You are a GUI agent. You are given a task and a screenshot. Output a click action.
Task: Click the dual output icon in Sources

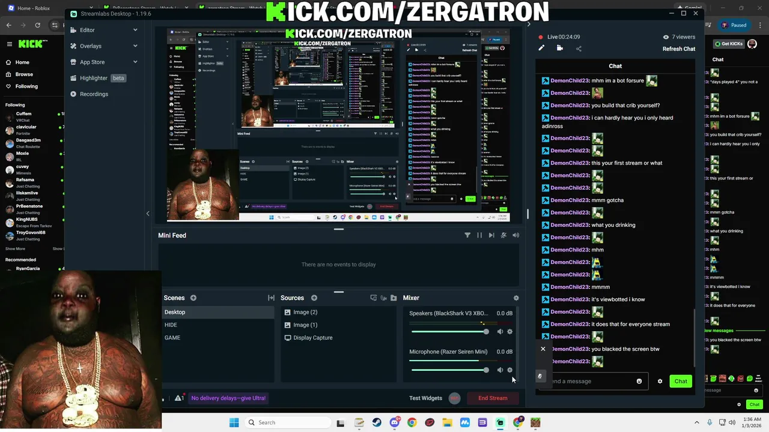tap(374, 298)
